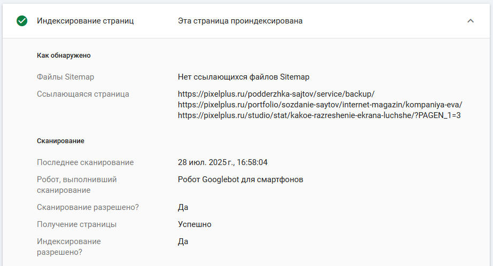Click the green checkmark status icon

[22, 21]
